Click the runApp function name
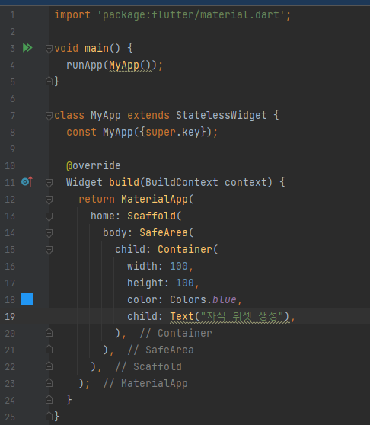The width and height of the screenshot is (370, 425). click(85, 66)
